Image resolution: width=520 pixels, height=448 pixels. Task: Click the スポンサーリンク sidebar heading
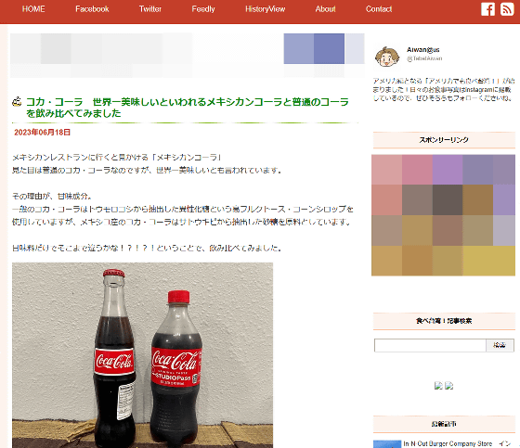pos(444,140)
